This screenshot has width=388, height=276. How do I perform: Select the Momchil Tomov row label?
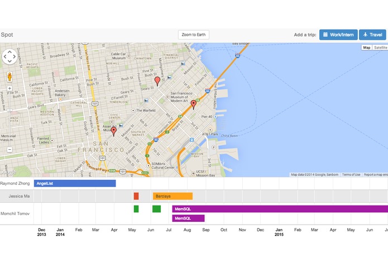pos(15,213)
